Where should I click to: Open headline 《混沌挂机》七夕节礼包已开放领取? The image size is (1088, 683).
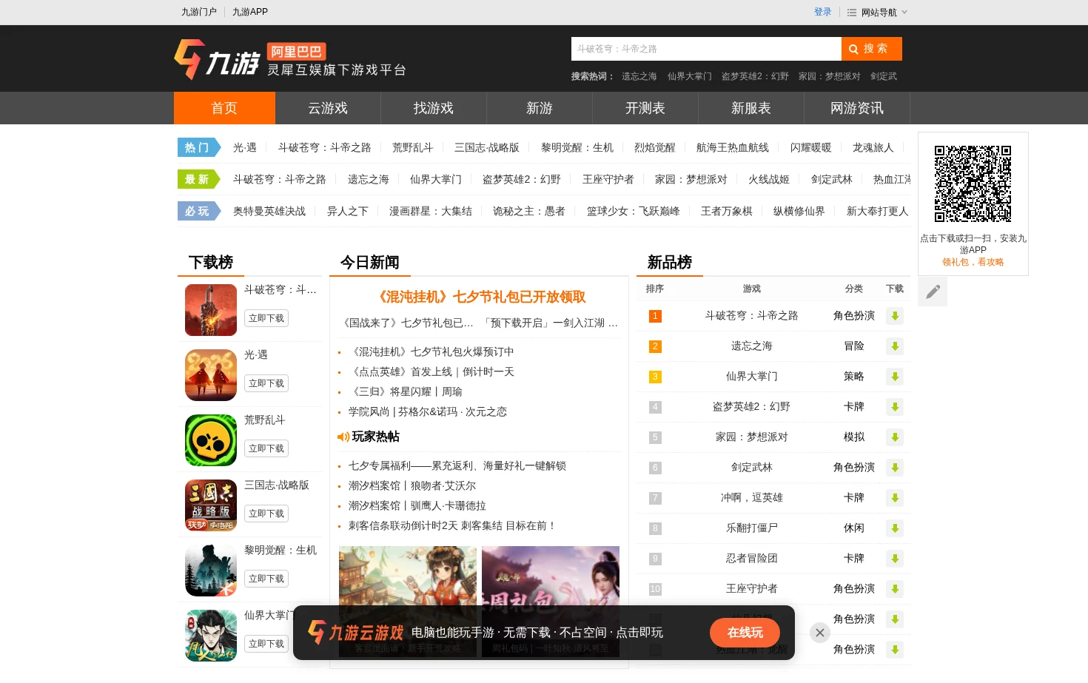(x=479, y=297)
